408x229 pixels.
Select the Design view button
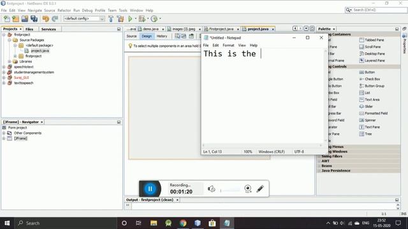coord(147,36)
